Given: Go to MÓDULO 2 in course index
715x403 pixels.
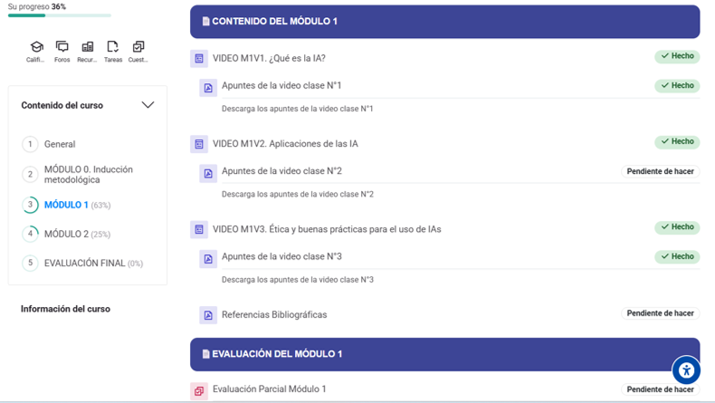Looking at the screenshot, I should click(66, 234).
